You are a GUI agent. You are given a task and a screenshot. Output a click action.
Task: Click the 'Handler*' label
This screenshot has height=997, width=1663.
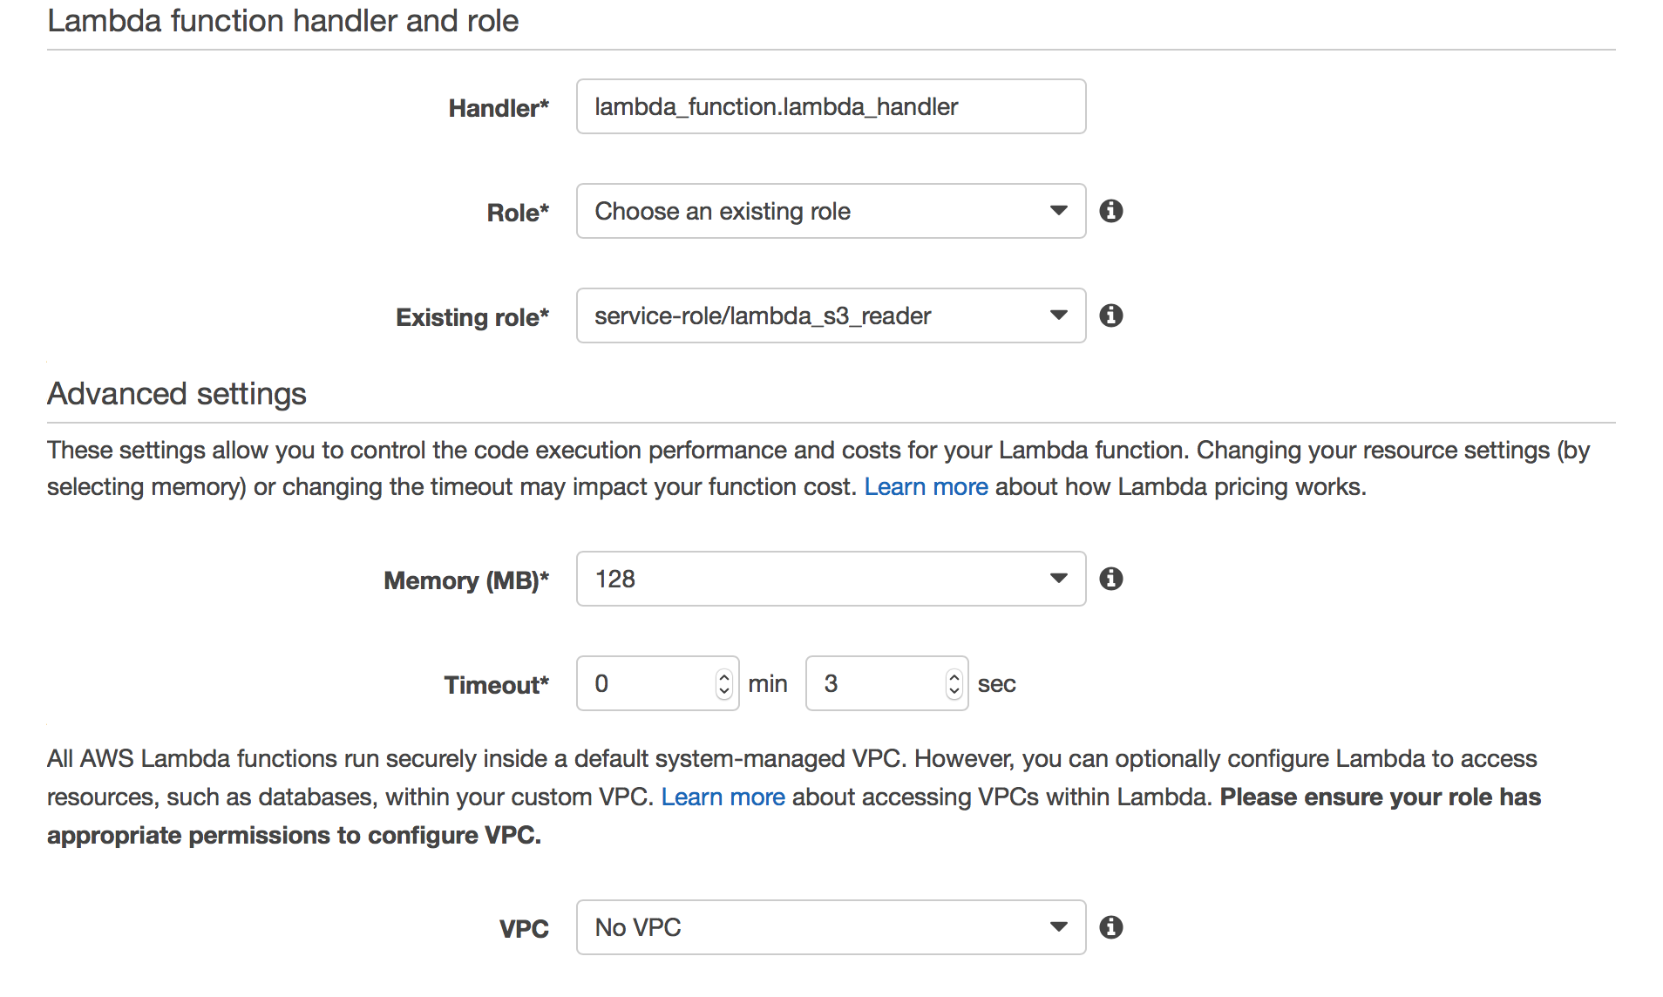(x=499, y=108)
